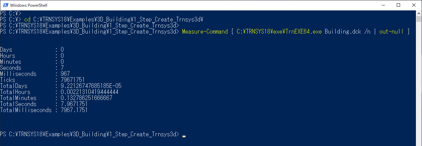Click the TotalHours value 0.00221310419444444
This screenshot has width=422, height=146.
point(89,92)
